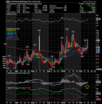This screenshot has width=102, height=104.
Task: Select the +20.85% percent change value
Action: click(x=91, y=6)
